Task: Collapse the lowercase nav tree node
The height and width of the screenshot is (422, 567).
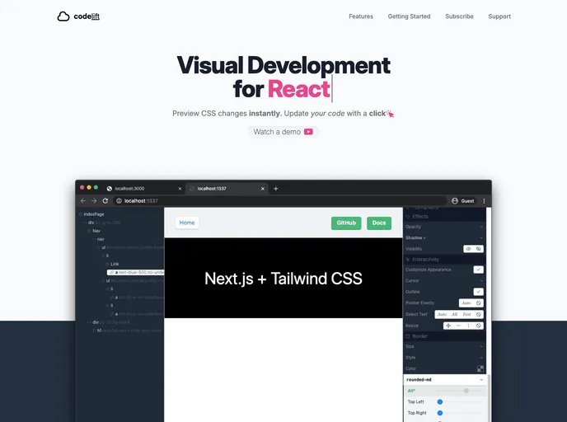Action: pyautogui.click(x=93, y=239)
